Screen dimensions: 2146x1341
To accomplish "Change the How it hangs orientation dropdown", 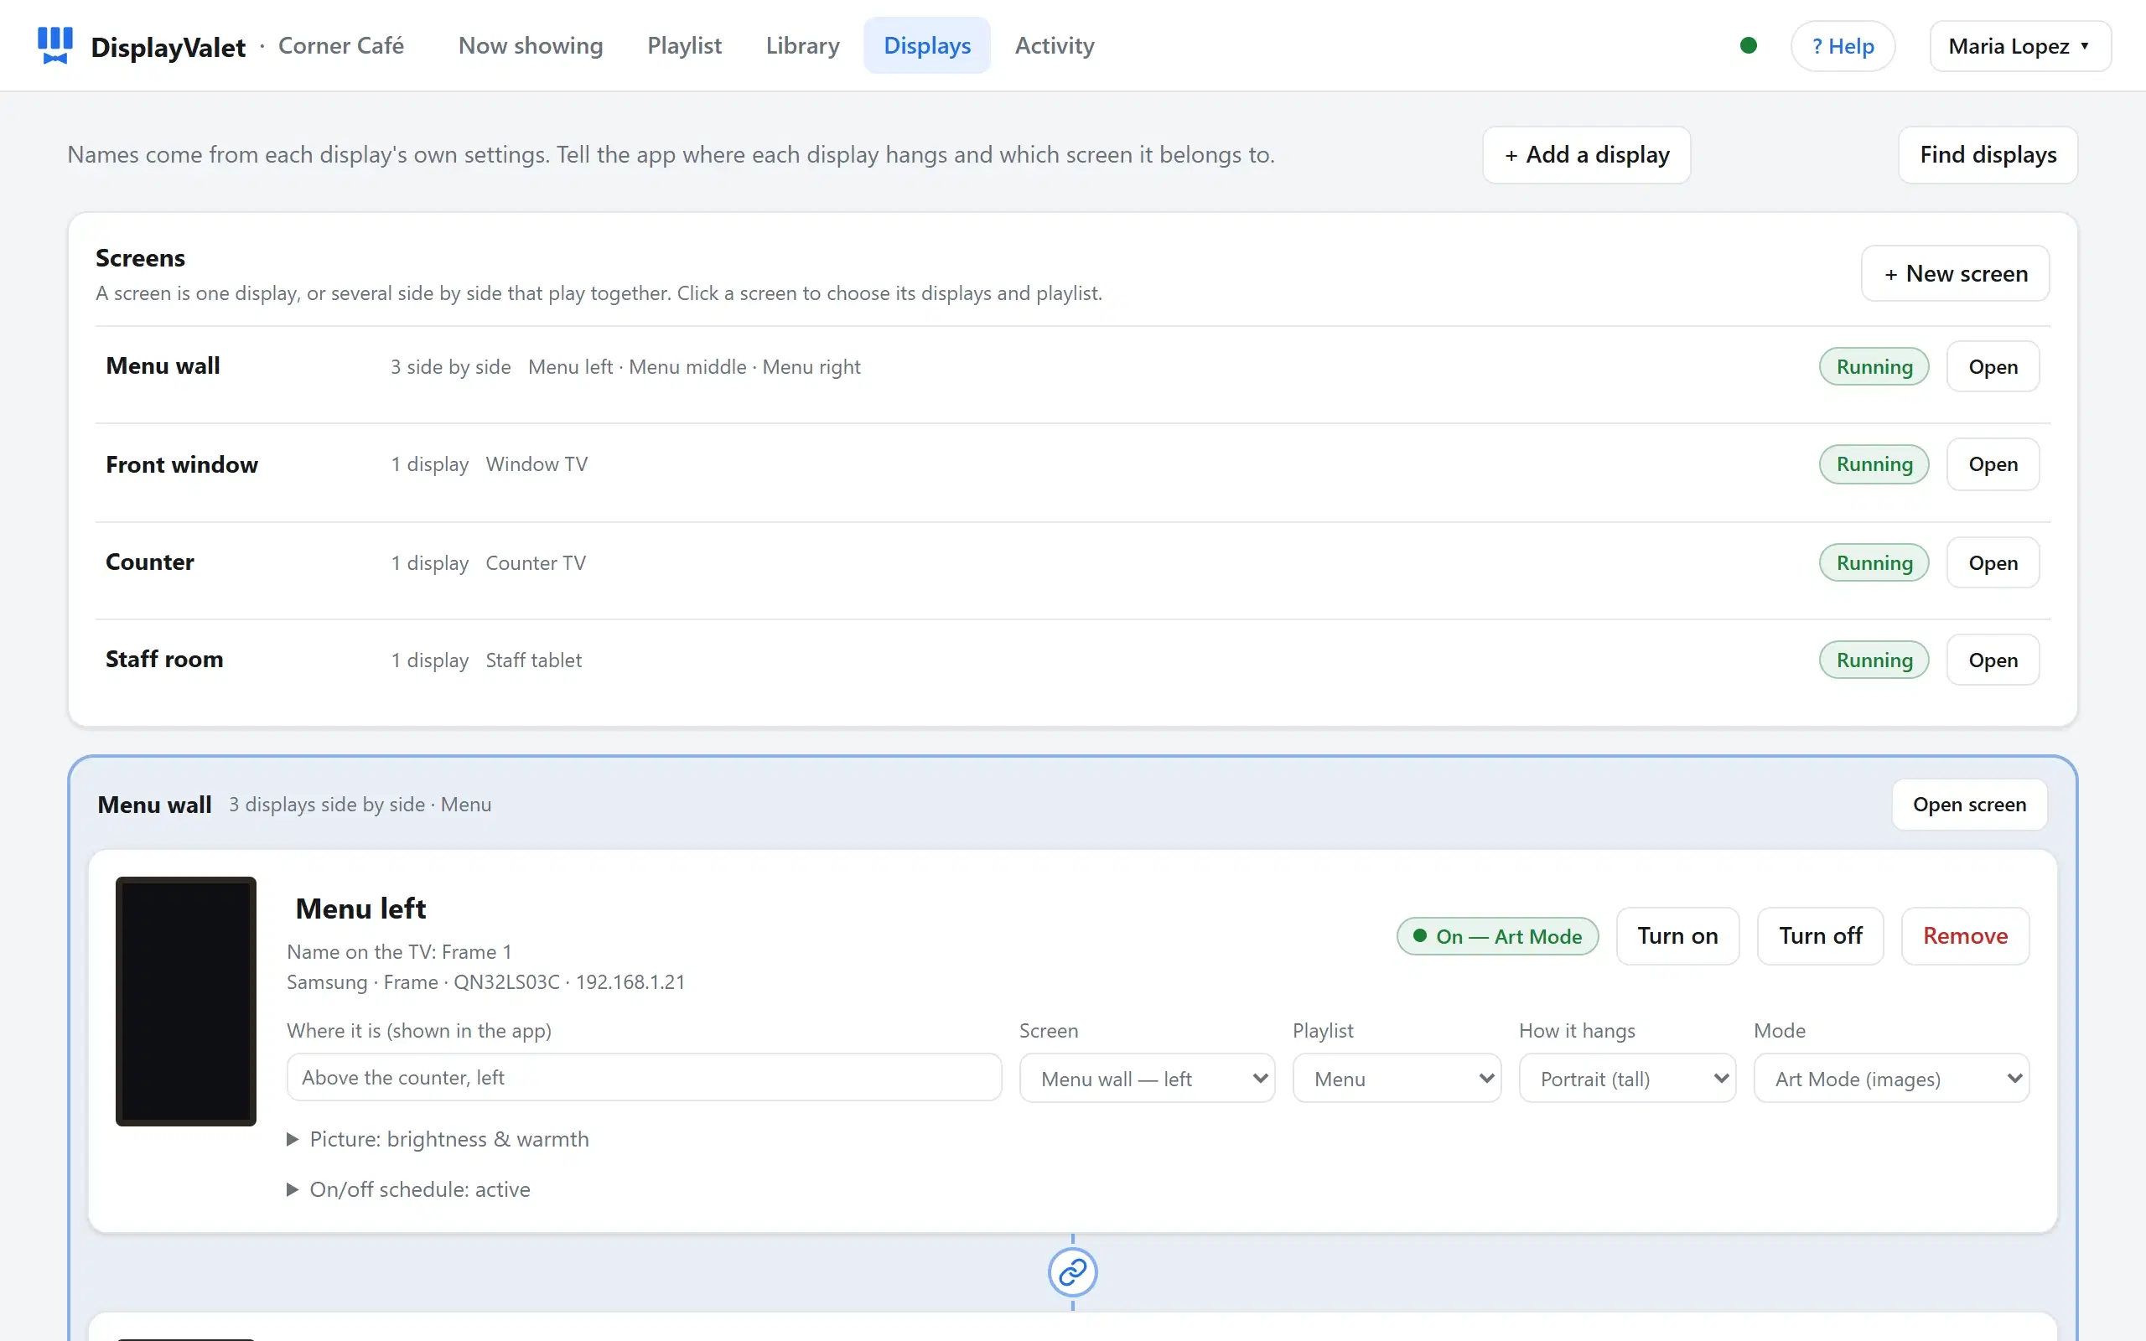I will [x=1627, y=1079].
